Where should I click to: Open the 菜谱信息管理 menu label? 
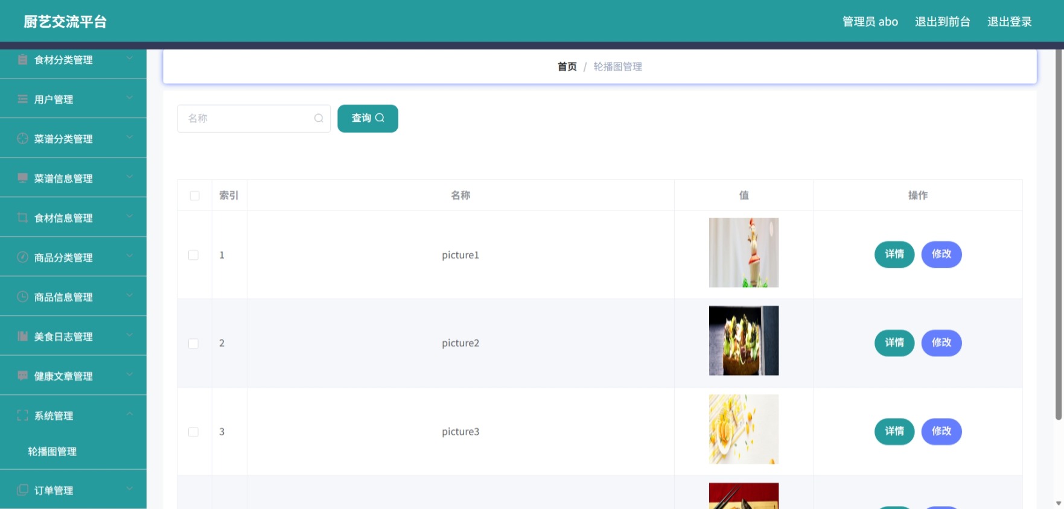(63, 179)
